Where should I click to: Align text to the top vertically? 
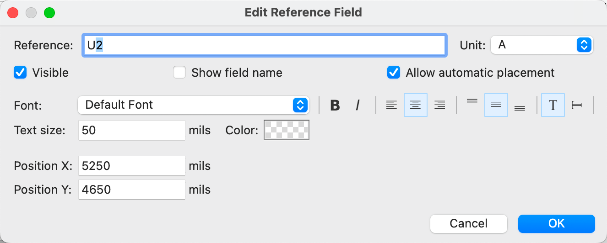[x=472, y=105]
